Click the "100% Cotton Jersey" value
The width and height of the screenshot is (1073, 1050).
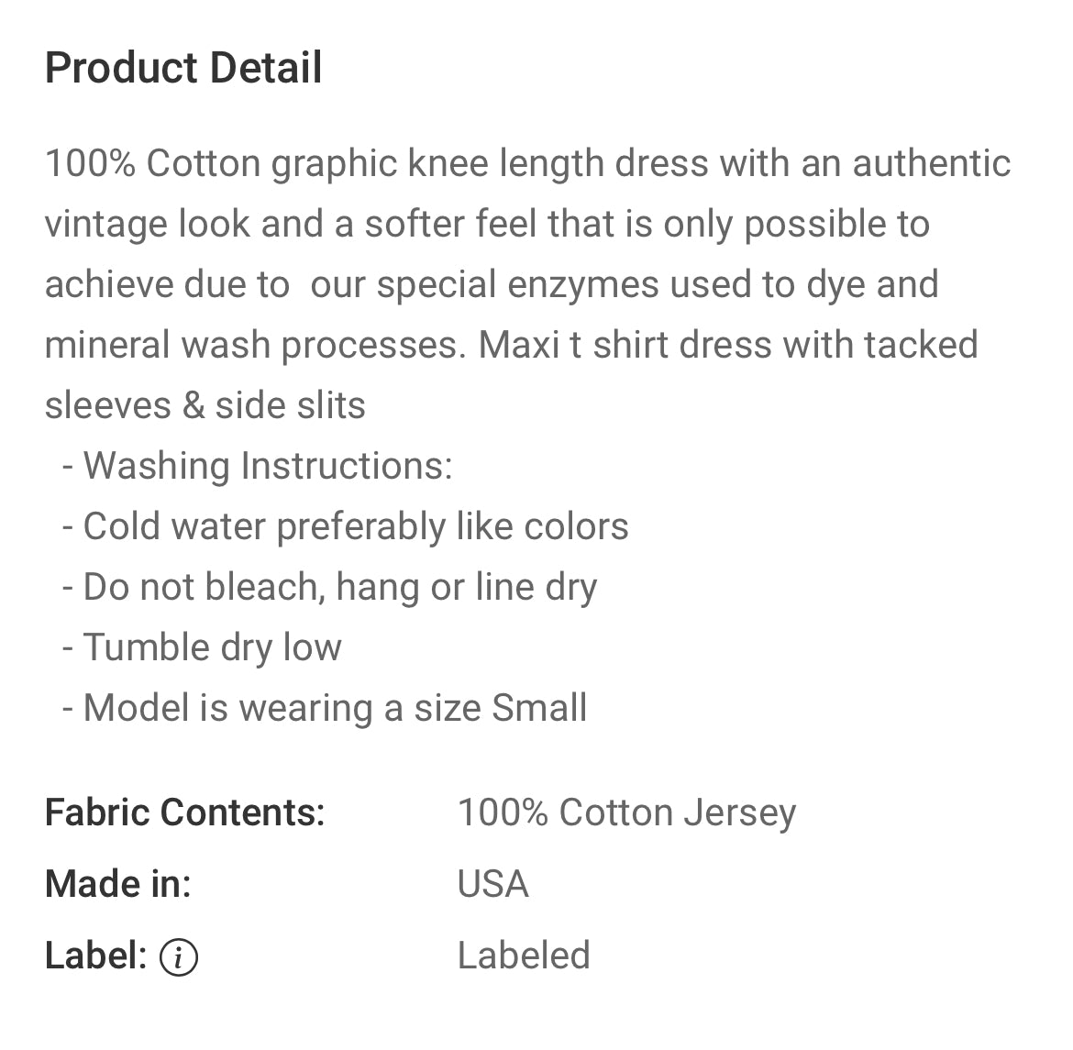[626, 812]
